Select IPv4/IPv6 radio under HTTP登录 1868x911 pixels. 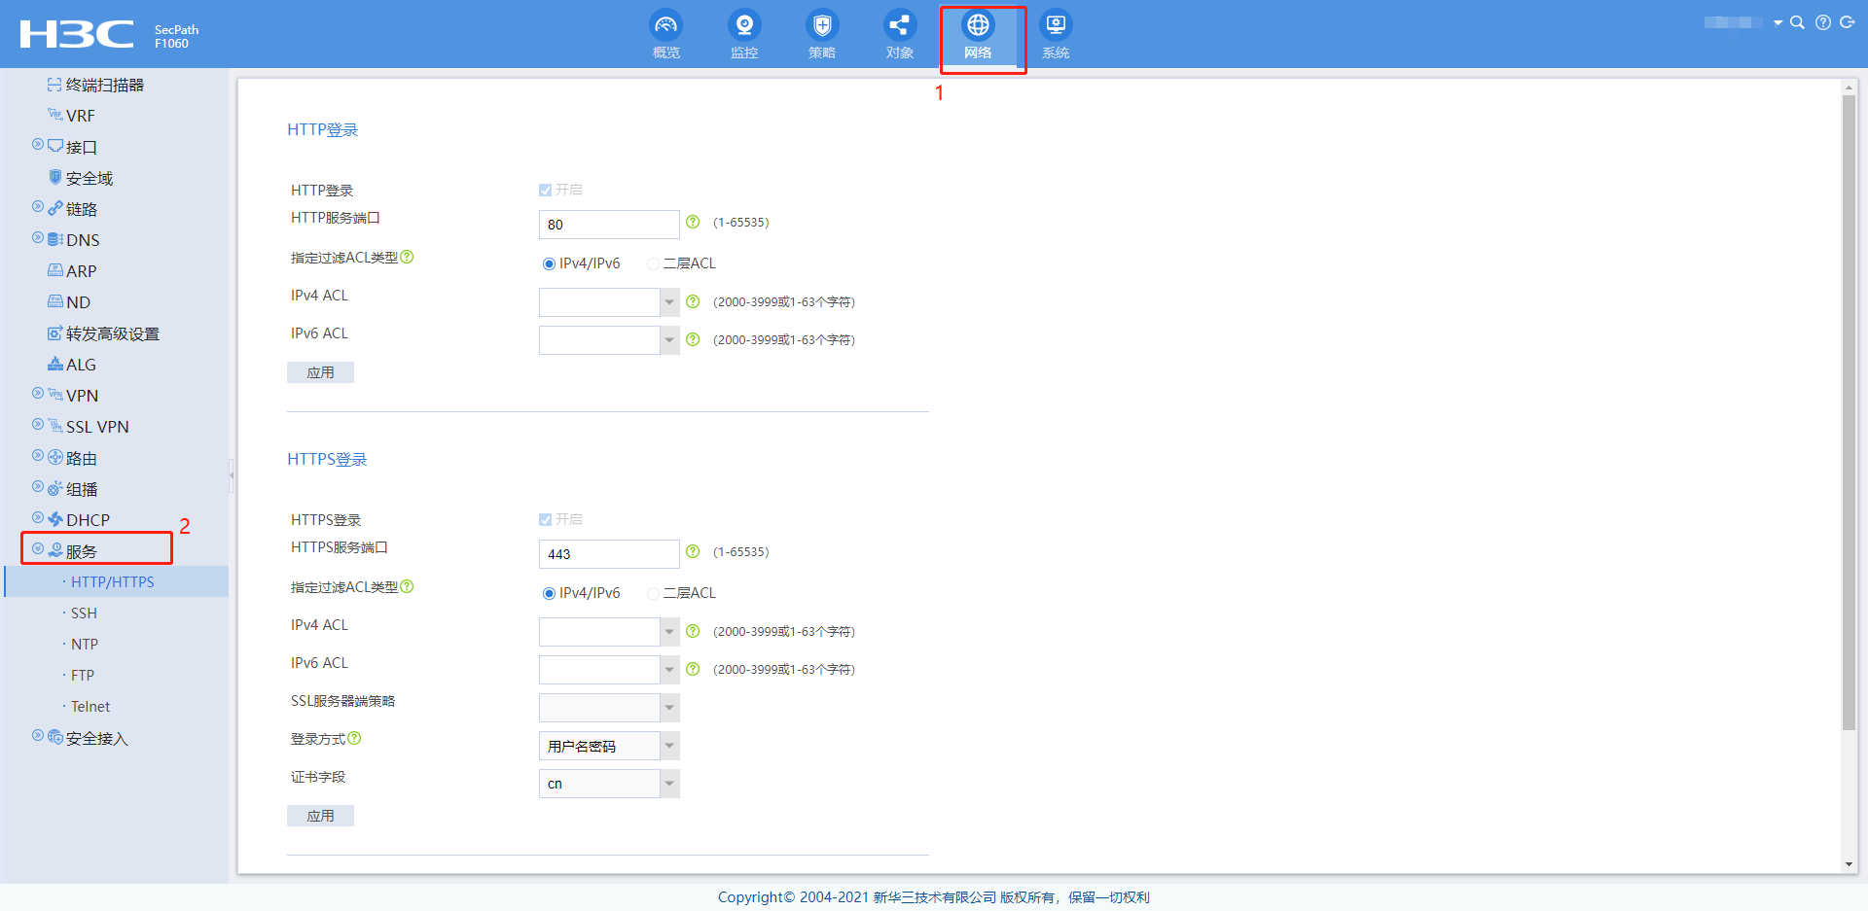(x=549, y=263)
